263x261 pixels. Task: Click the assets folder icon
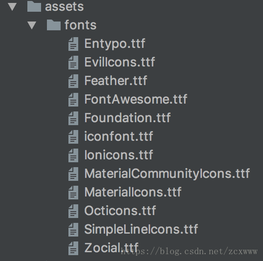pyautogui.click(x=34, y=6)
